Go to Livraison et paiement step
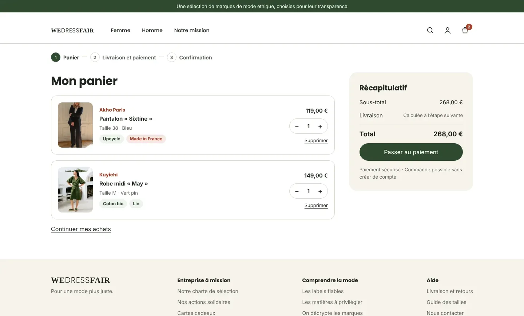This screenshot has width=524, height=316. click(123, 58)
